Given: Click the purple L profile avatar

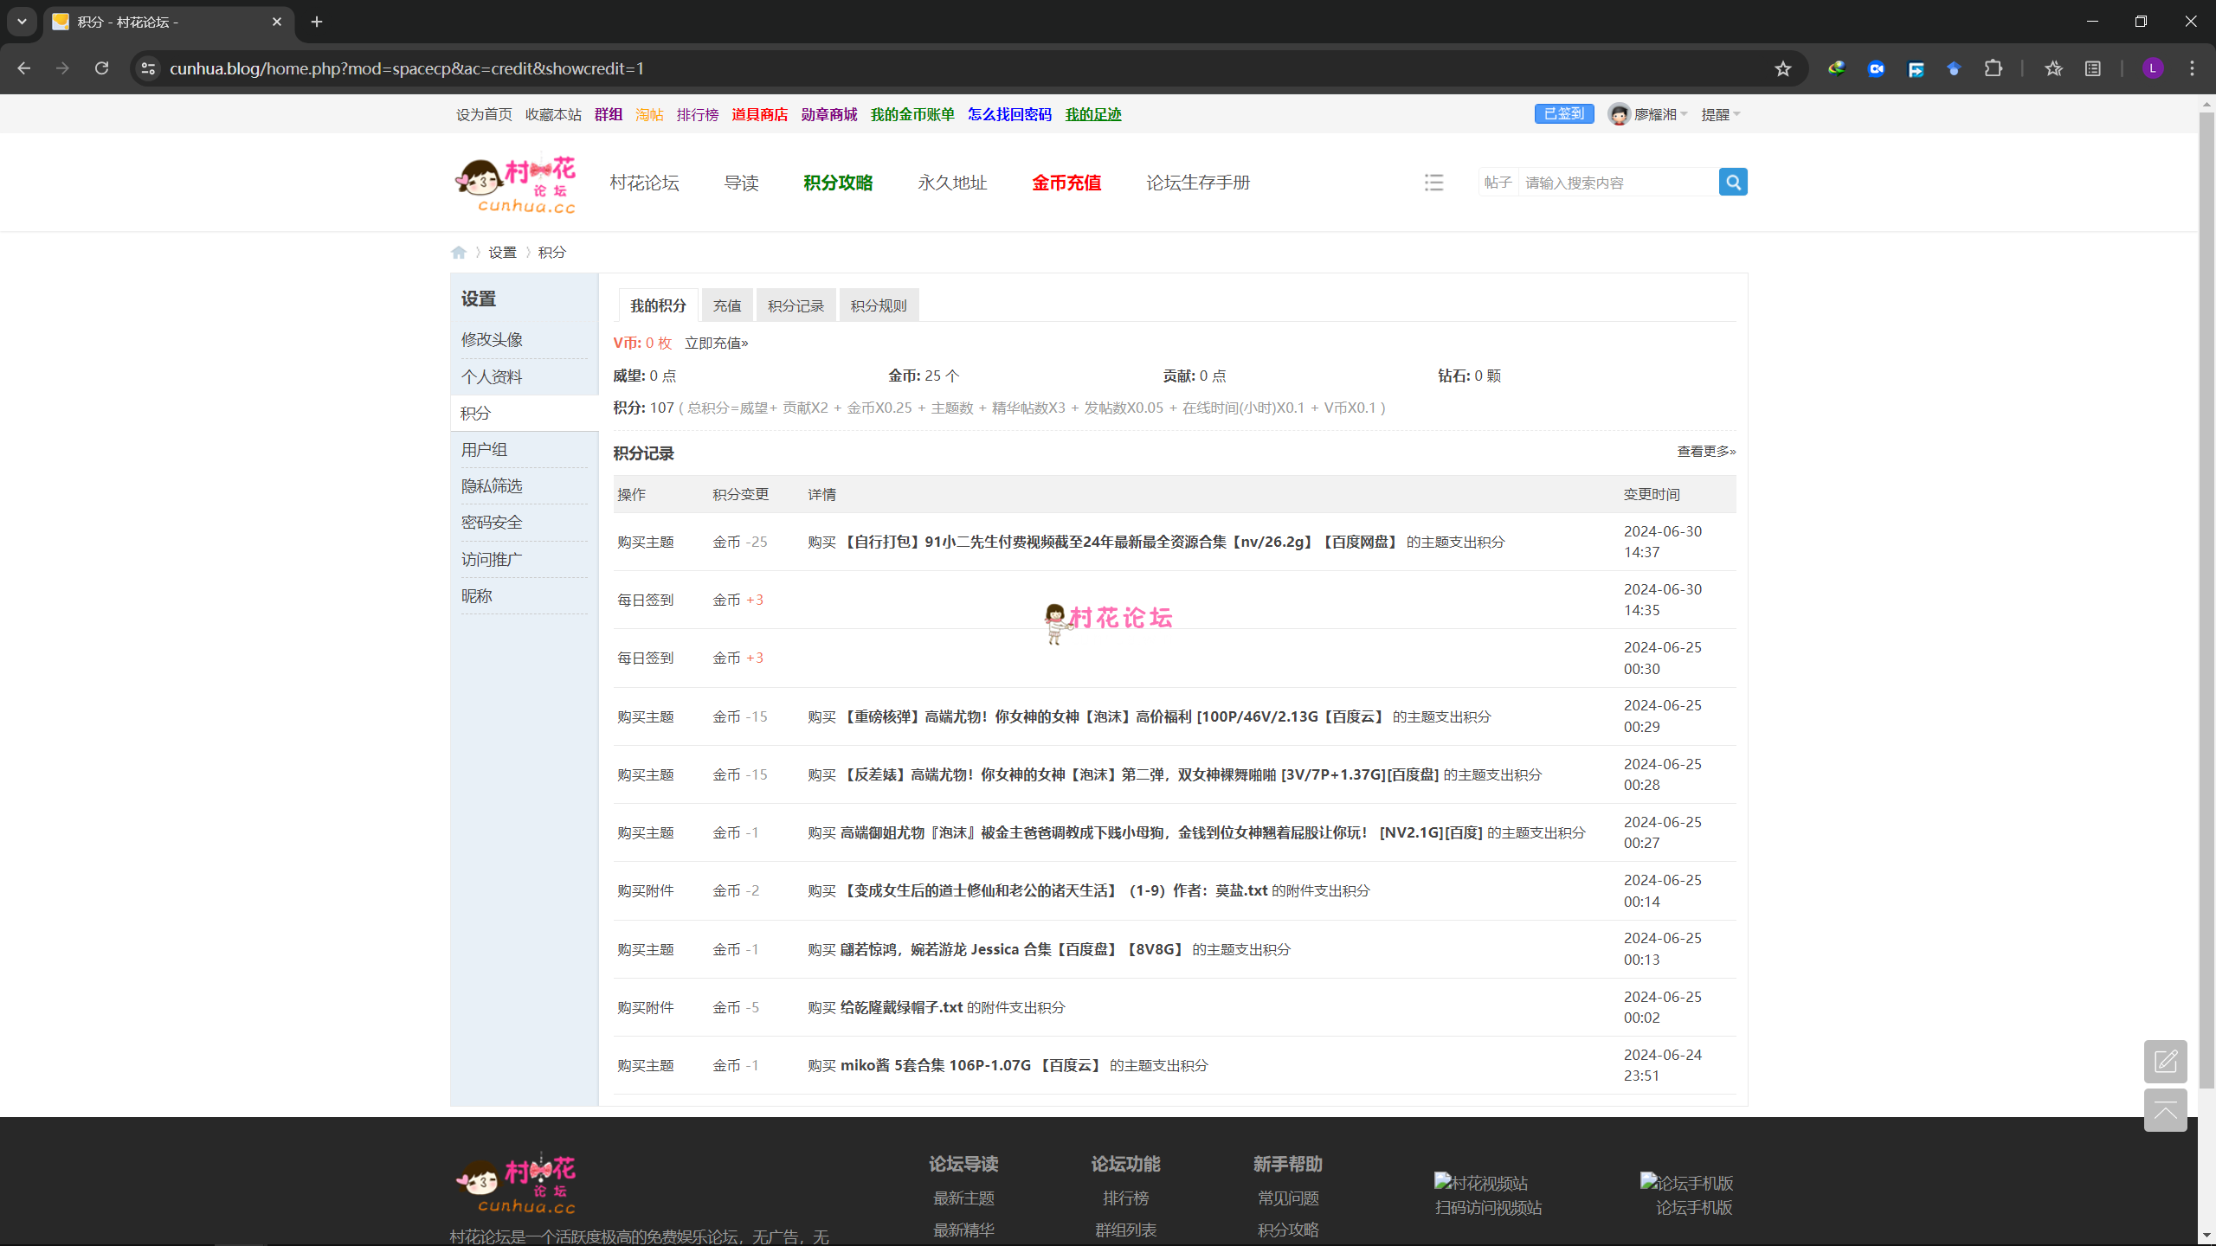Looking at the screenshot, I should [x=2153, y=68].
